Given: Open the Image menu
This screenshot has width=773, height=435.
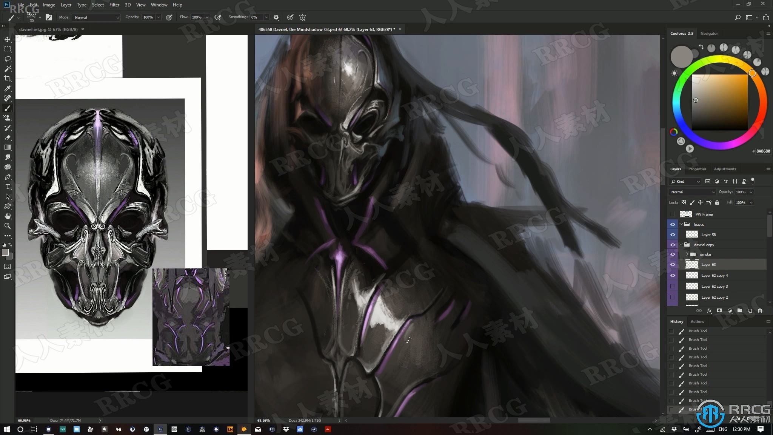Looking at the screenshot, I should [48, 5].
